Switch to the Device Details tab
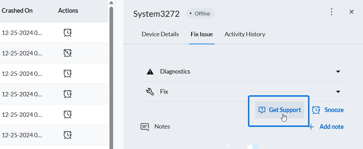 (x=160, y=34)
